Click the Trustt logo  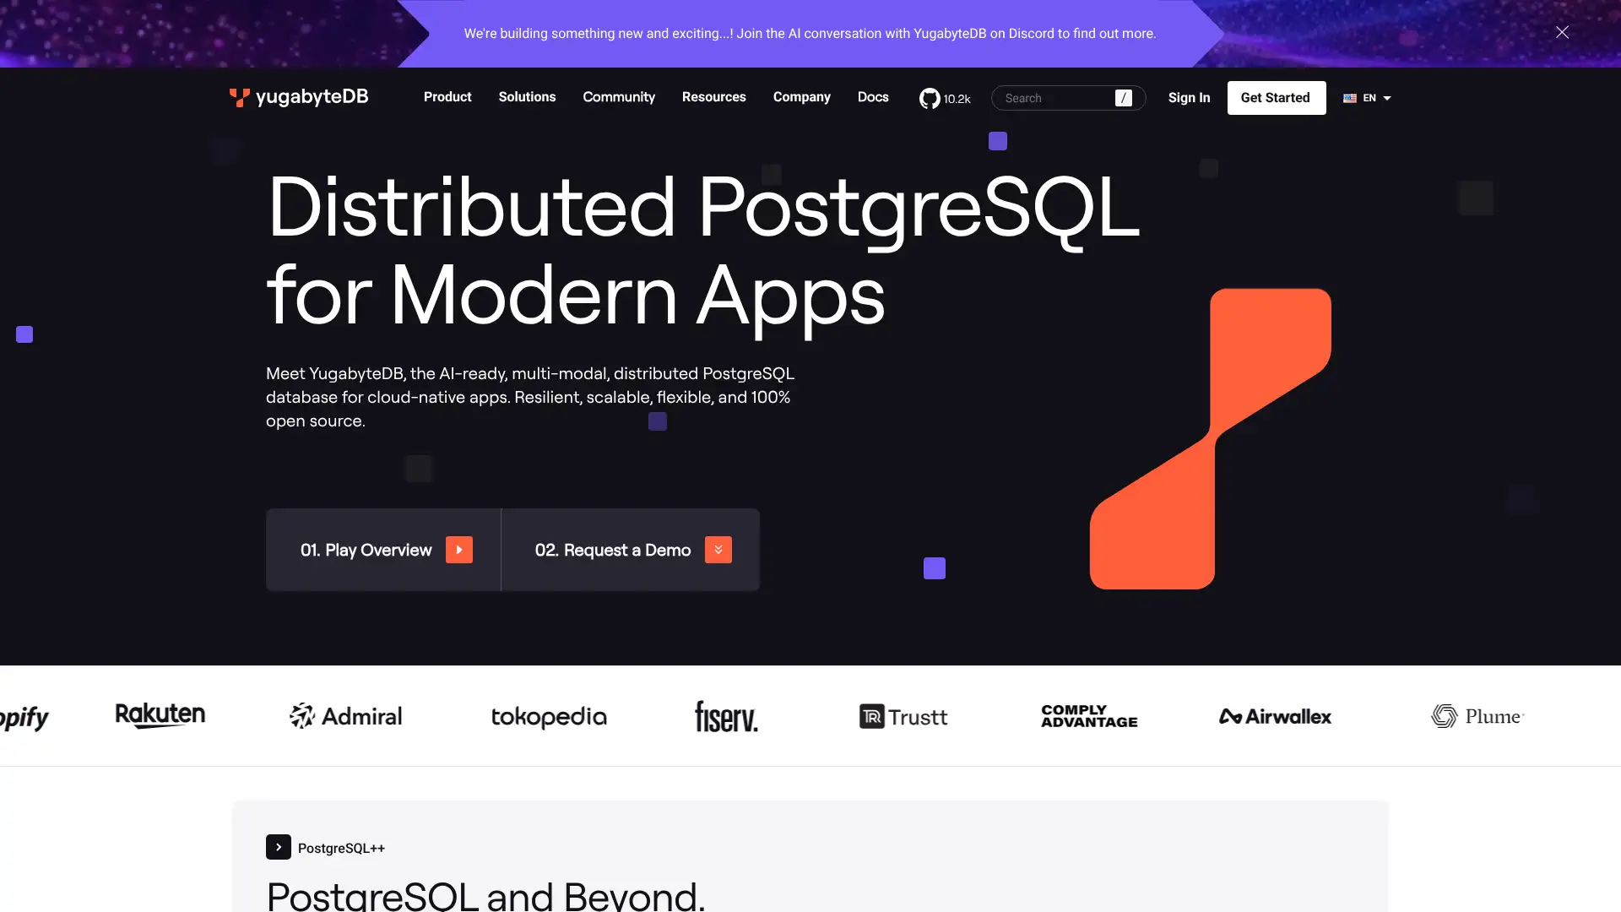click(903, 717)
